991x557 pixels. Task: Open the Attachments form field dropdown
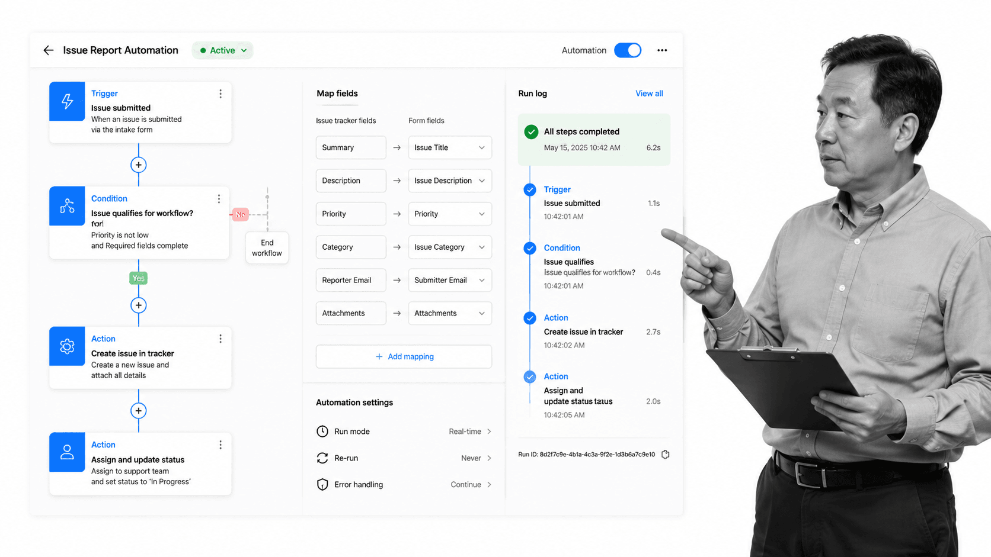[450, 314]
